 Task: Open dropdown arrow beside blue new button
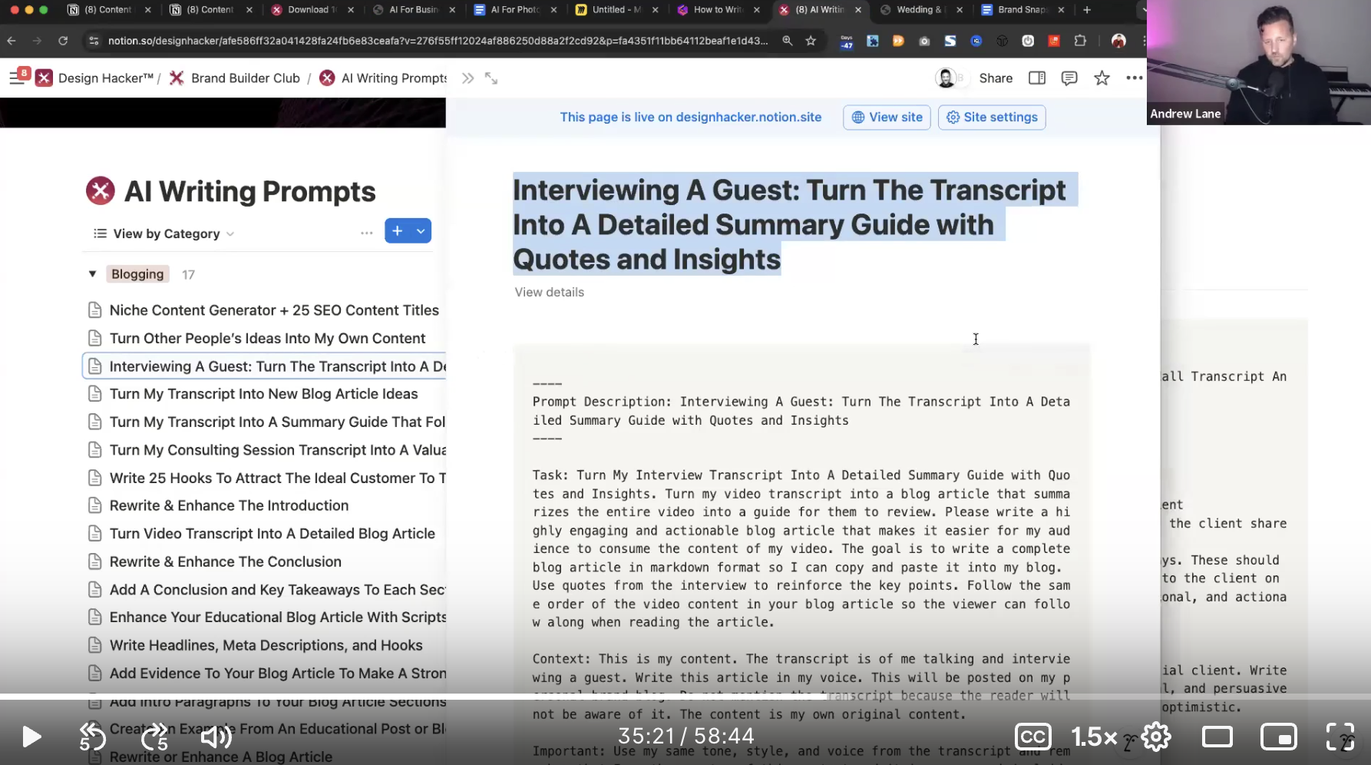[421, 231]
